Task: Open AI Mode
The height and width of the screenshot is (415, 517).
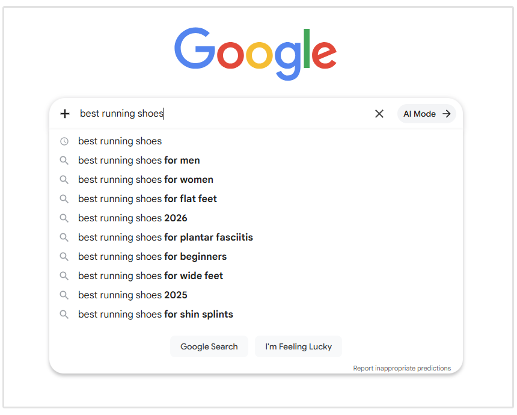Action: pos(426,114)
